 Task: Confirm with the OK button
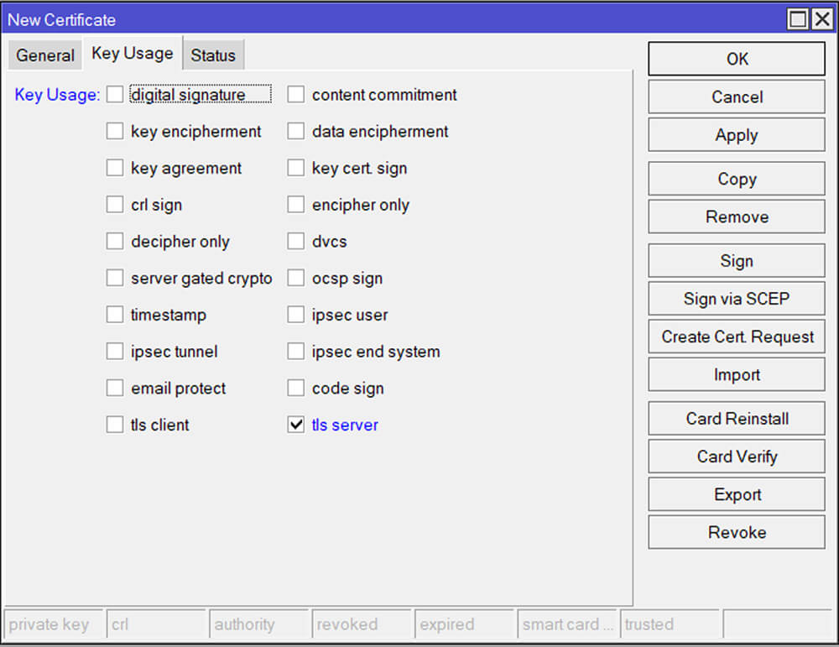[737, 59]
